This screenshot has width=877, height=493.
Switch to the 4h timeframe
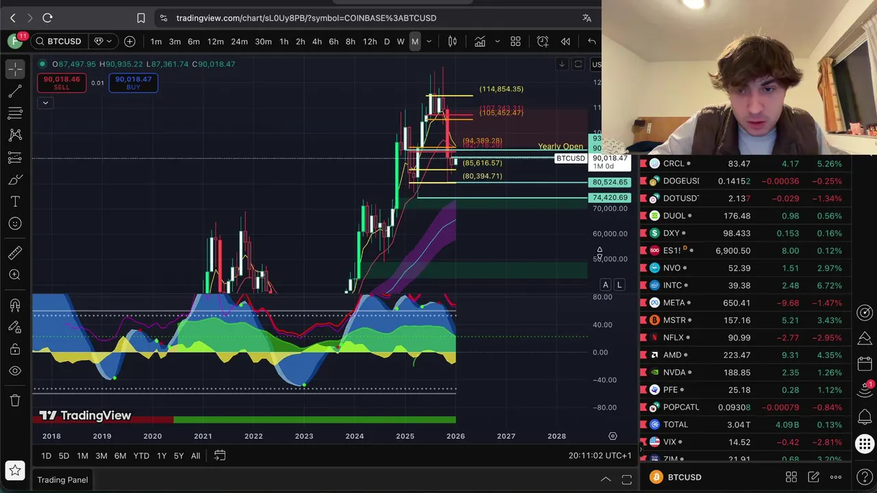[317, 42]
